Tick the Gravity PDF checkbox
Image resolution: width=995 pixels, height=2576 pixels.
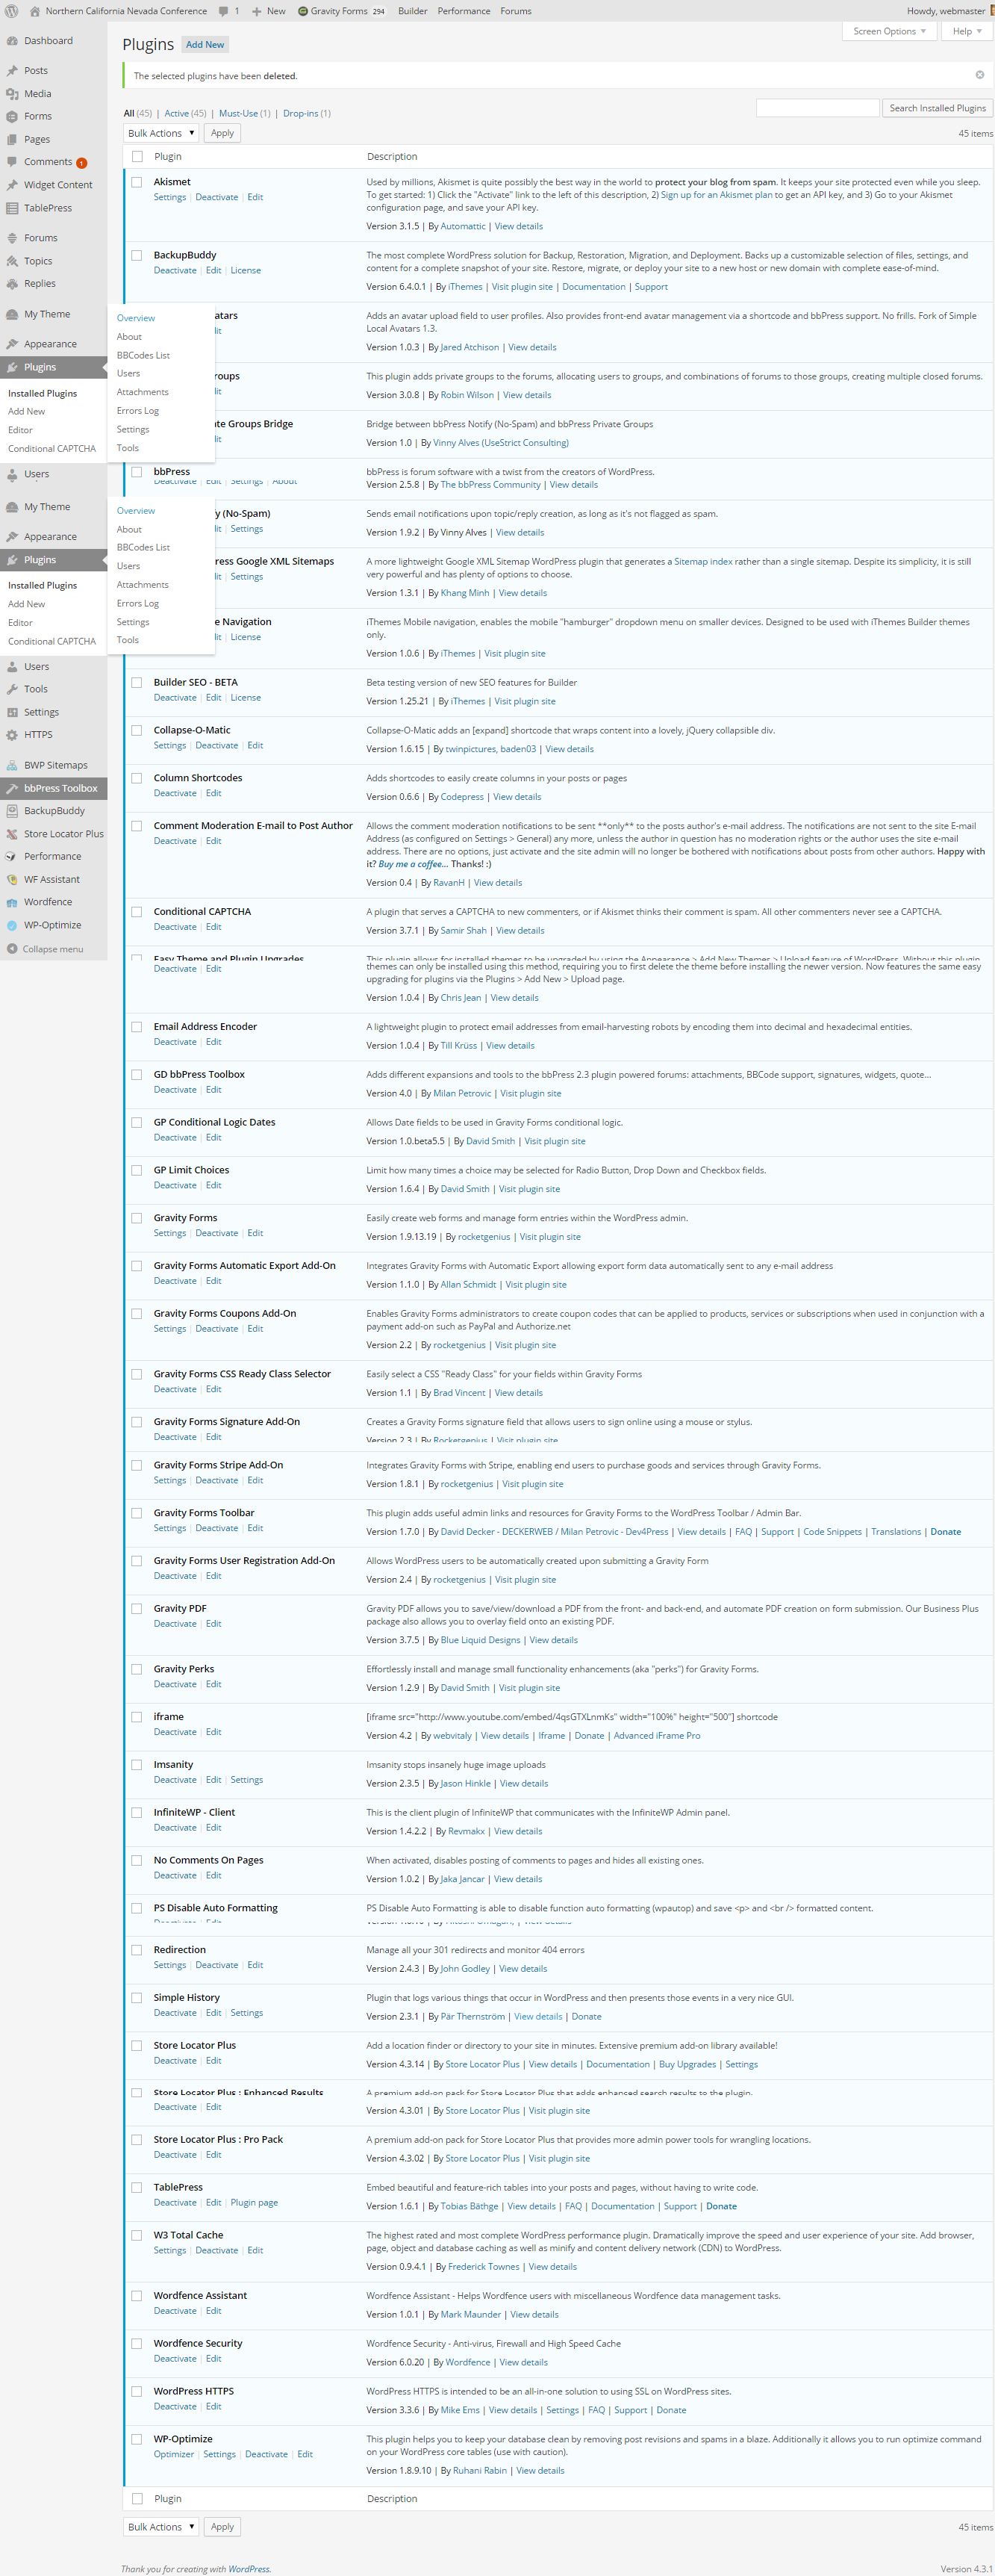(x=137, y=1608)
